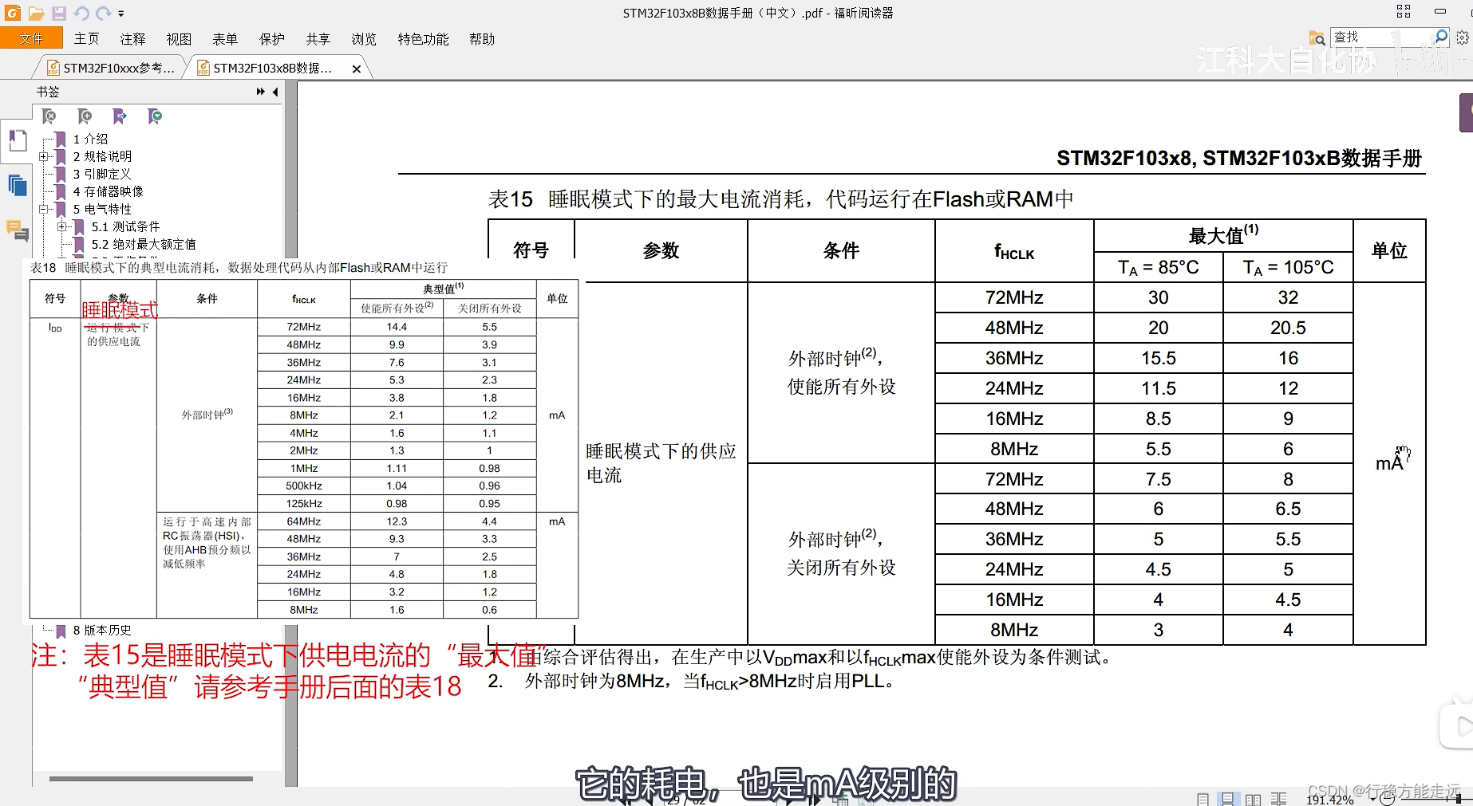Select facing pages view mode icon
1473x806 pixels.
click(1254, 799)
